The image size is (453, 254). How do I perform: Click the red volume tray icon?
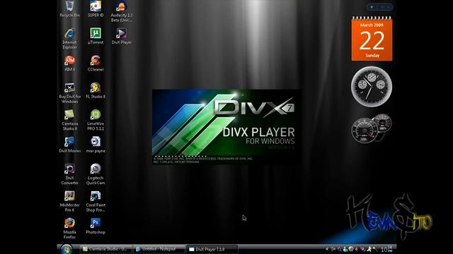pyautogui.click(x=357, y=249)
